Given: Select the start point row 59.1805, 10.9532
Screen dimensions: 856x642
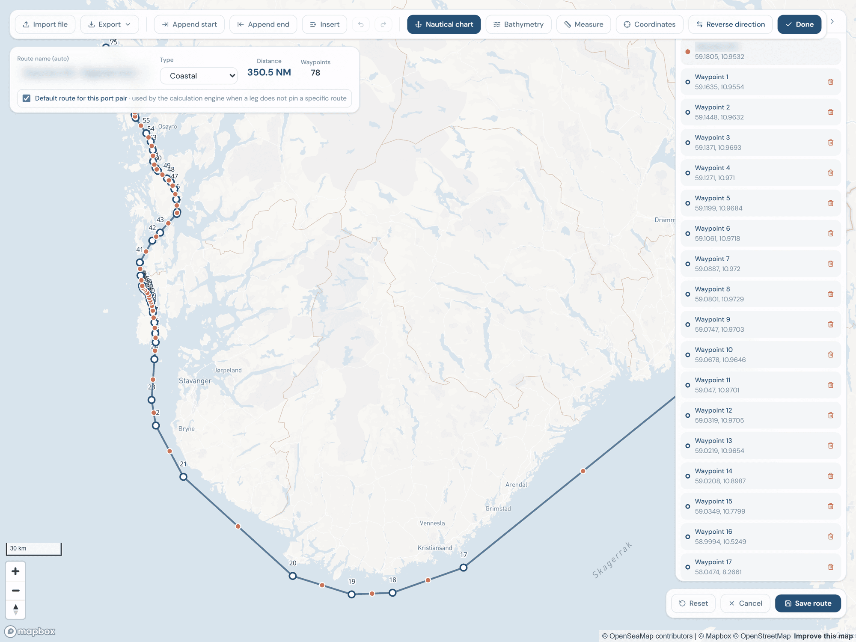Looking at the screenshot, I should pos(761,51).
